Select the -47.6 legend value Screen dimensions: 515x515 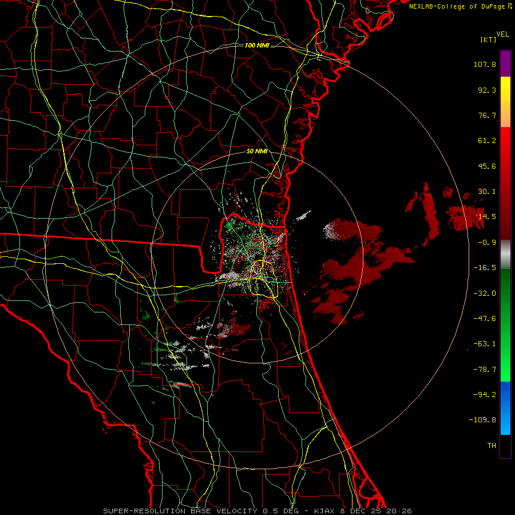click(485, 319)
